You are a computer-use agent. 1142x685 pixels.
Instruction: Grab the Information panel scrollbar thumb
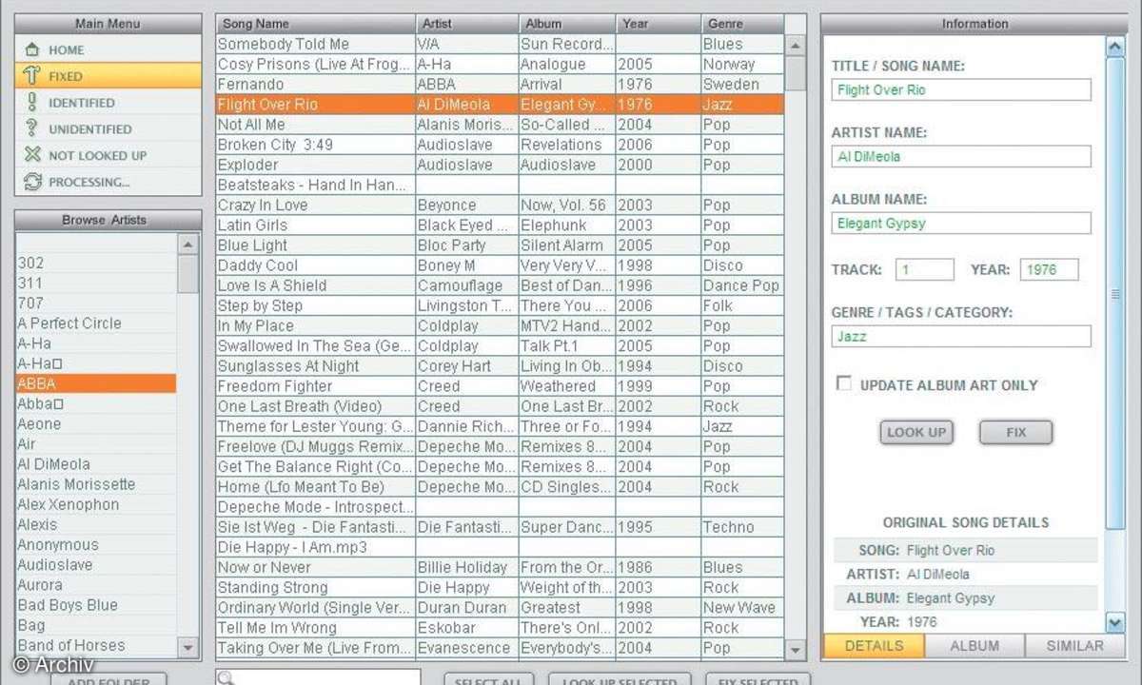point(1115,293)
